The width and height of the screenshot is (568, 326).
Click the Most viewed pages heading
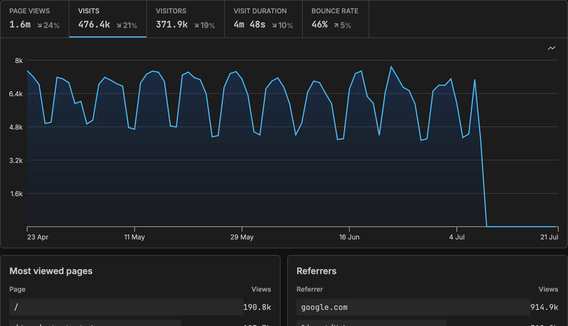point(51,271)
